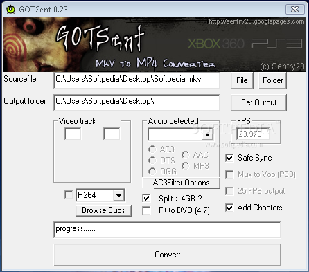Click the "(c) Sentry23" text in banner

click(282, 66)
